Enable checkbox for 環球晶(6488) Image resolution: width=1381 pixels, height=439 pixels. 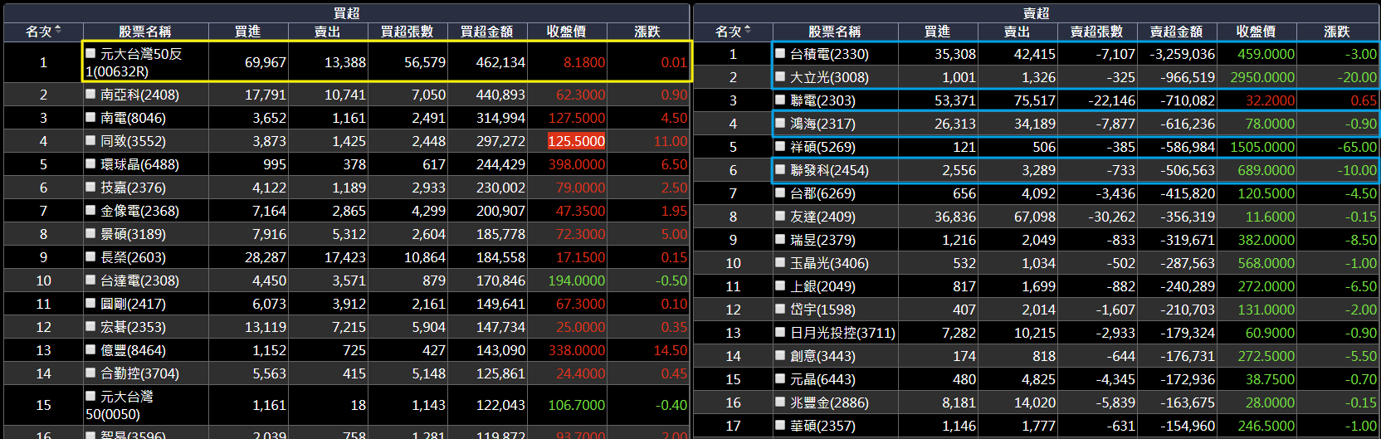point(90,163)
